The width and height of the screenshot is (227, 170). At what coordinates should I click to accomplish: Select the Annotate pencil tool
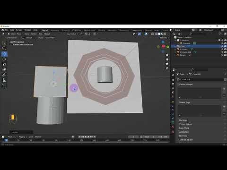(x=4, y=75)
